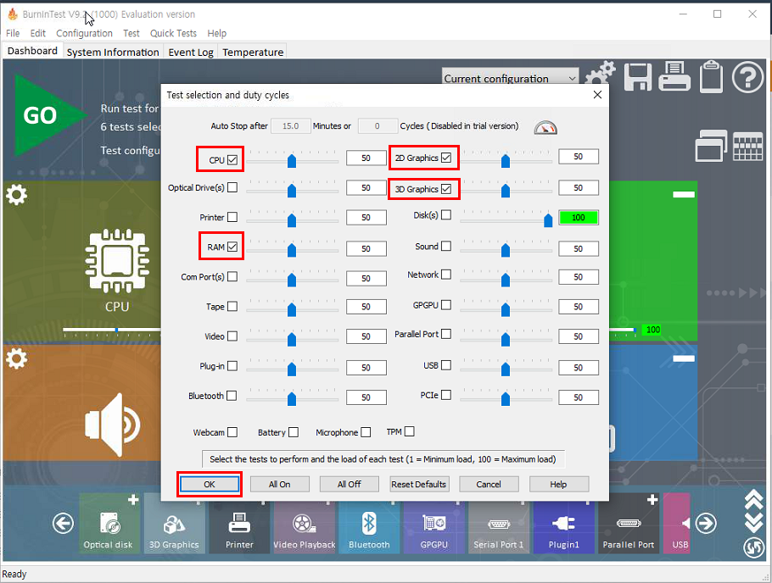Close the Test selection dialog
772x583 pixels.
pyautogui.click(x=597, y=94)
